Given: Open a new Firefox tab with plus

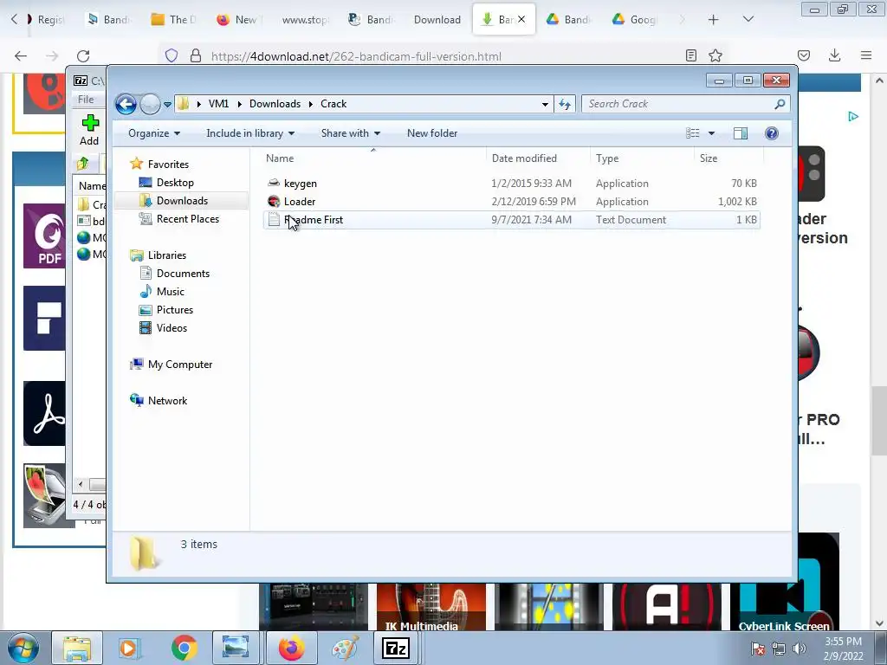Looking at the screenshot, I should pos(714,20).
